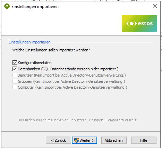This screenshot has width=162, height=149.
Task: Tick the Computer checkbox box
Action: [15, 87]
